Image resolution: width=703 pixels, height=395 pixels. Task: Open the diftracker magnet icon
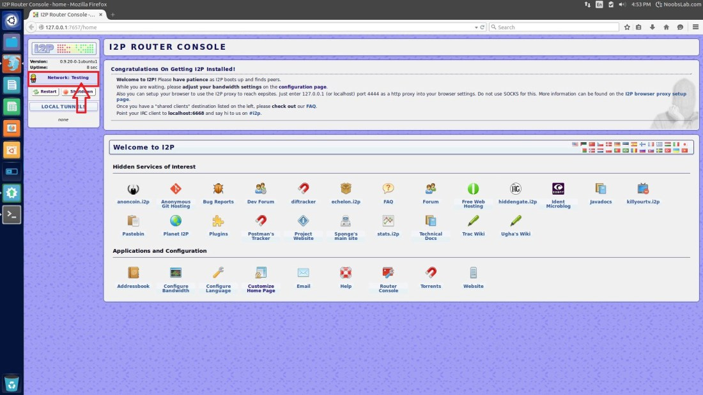tap(303, 189)
